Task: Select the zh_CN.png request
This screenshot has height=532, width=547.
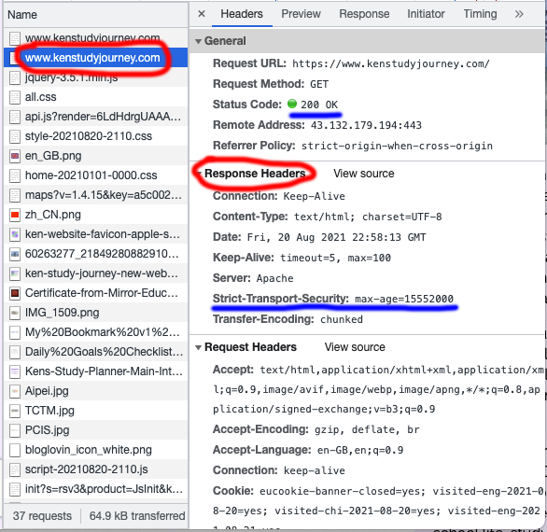Action: [96, 214]
